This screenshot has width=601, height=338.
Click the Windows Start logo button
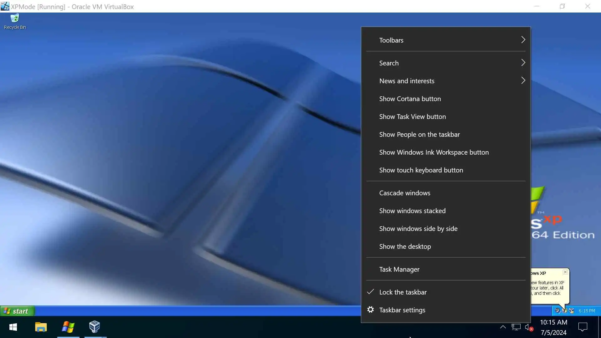[x=13, y=327]
